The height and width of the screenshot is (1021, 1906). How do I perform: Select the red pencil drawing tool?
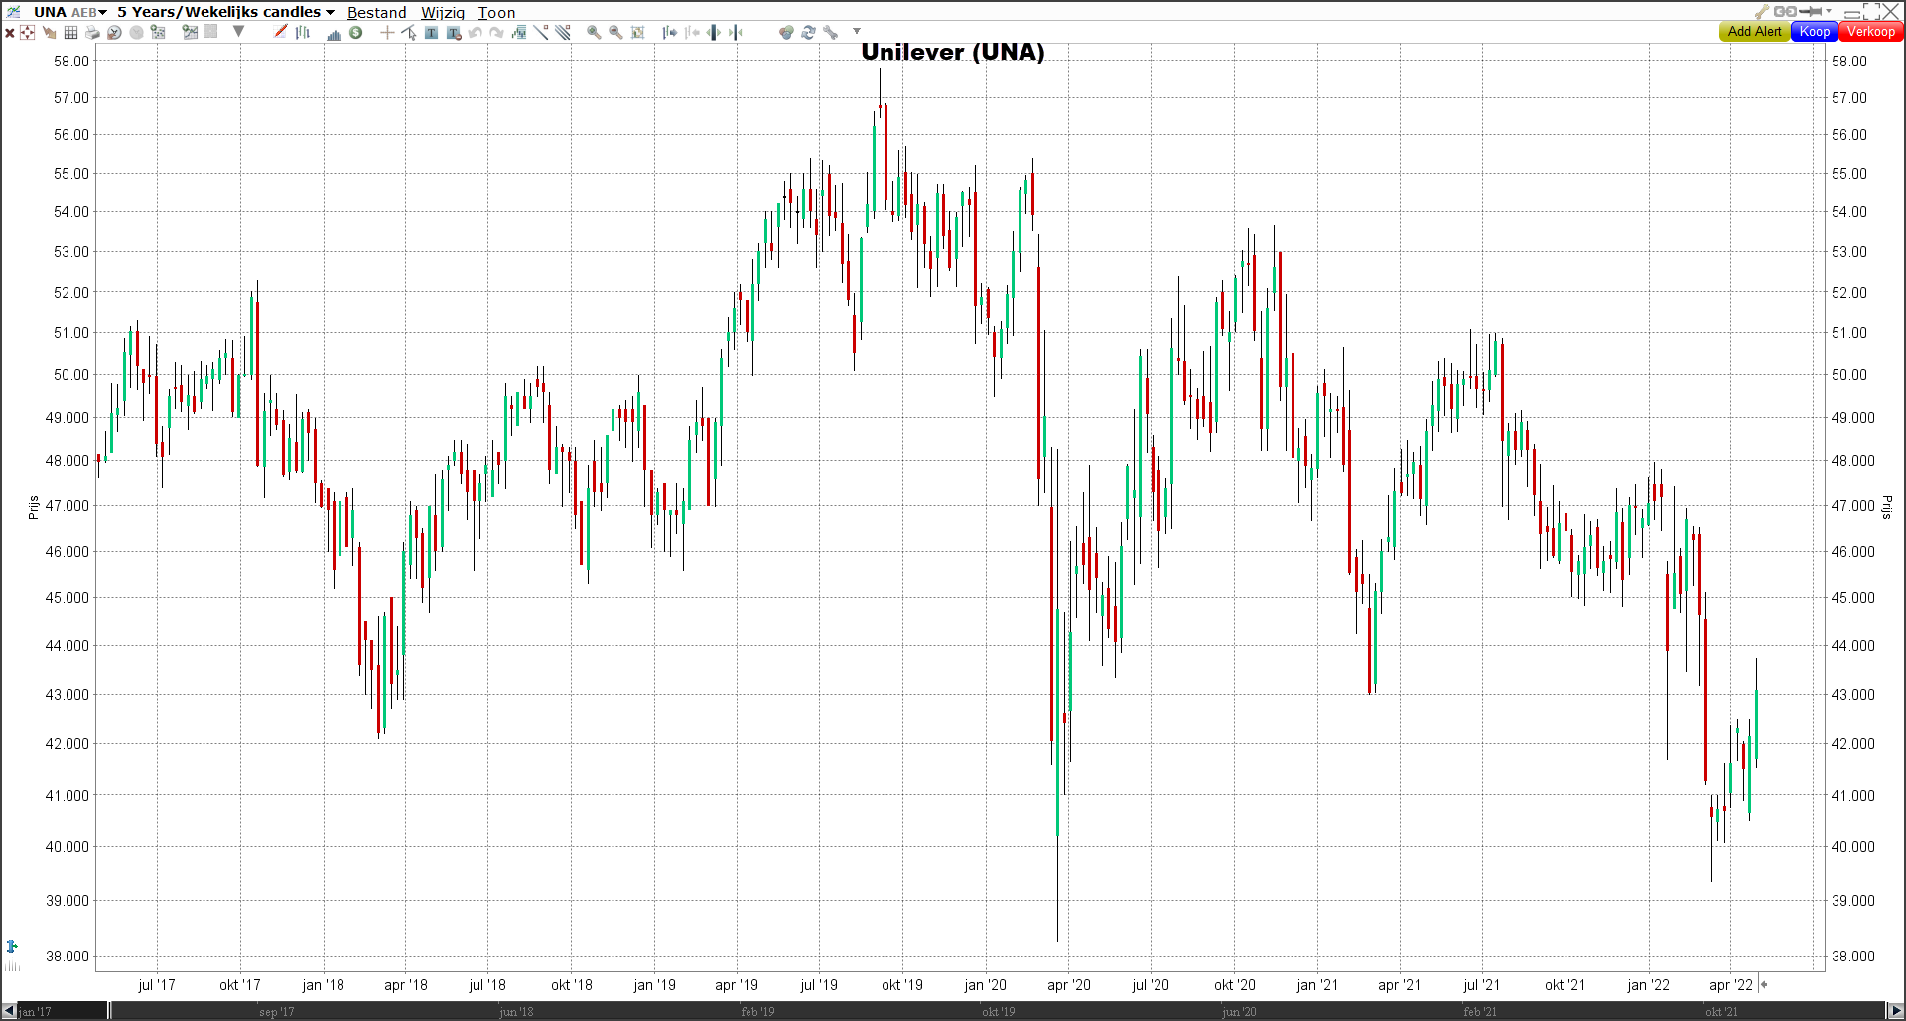click(281, 32)
